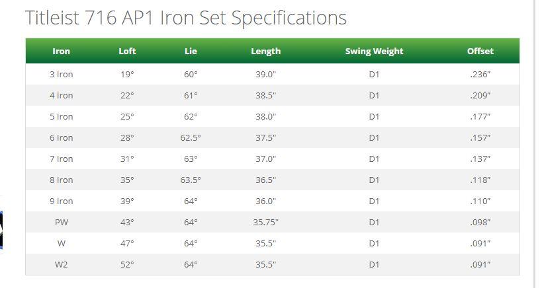The width and height of the screenshot is (542, 288).
Task: Select the 4 Iron loft value 22°
Action: point(127,96)
